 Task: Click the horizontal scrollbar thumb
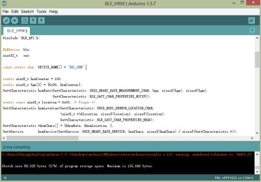pos(42,138)
